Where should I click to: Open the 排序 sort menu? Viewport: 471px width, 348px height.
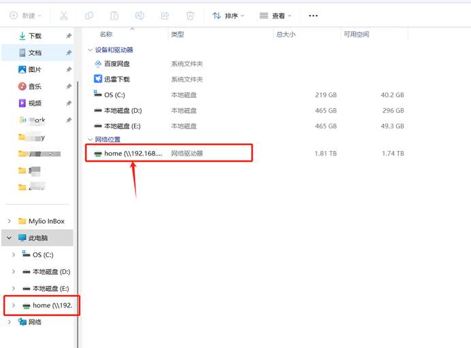point(228,16)
